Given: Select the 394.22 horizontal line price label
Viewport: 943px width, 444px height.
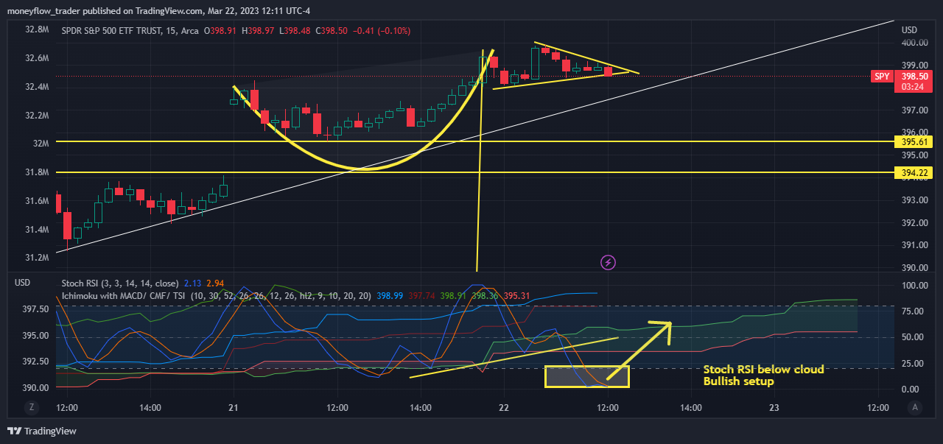Looking at the screenshot, I should point(913,172).
